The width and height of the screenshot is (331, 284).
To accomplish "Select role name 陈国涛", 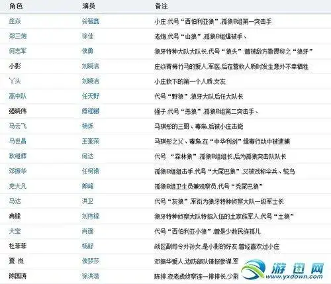I will (18, 276).
